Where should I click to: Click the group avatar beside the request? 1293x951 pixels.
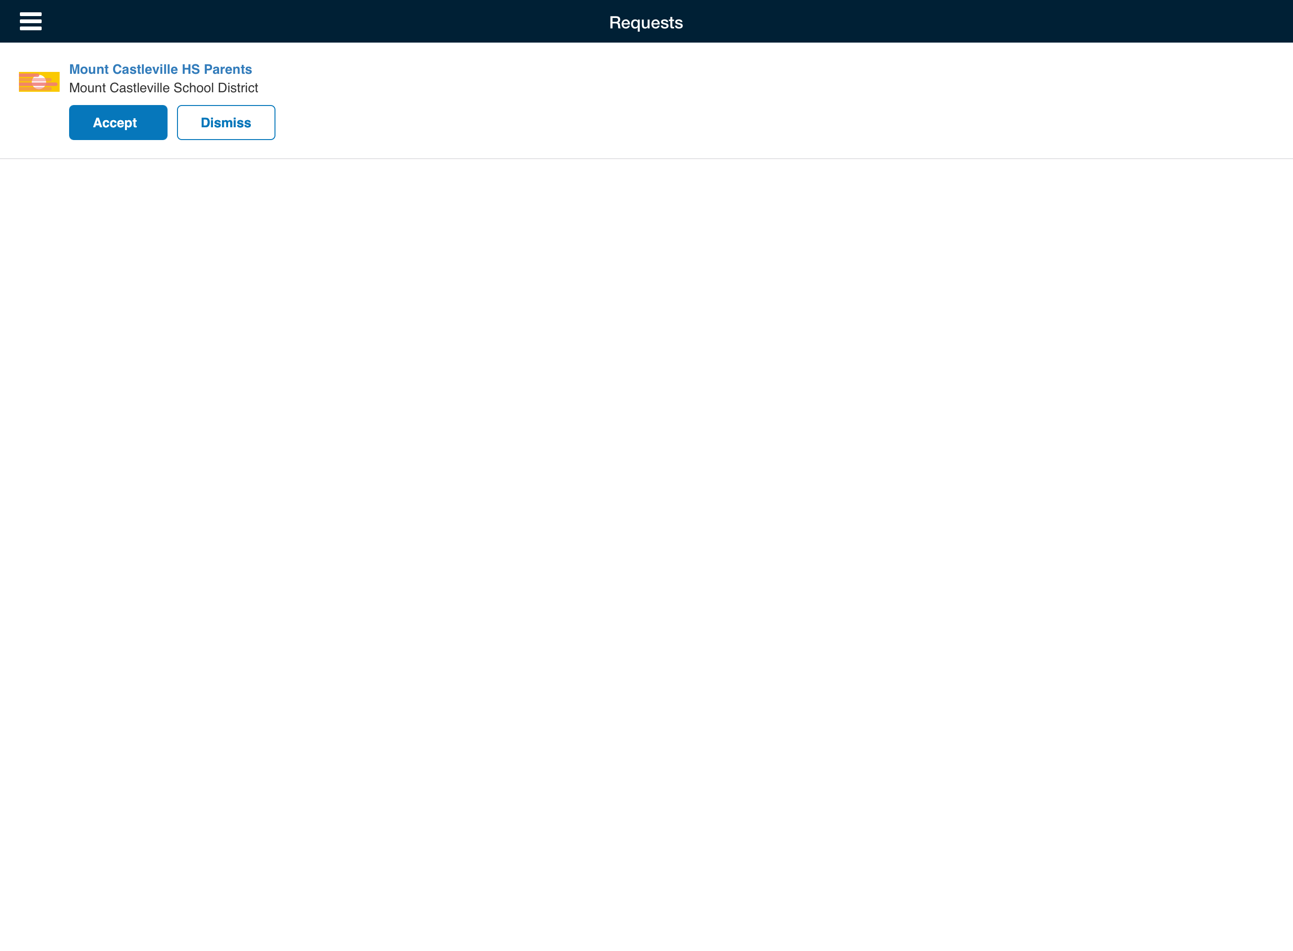39,82
